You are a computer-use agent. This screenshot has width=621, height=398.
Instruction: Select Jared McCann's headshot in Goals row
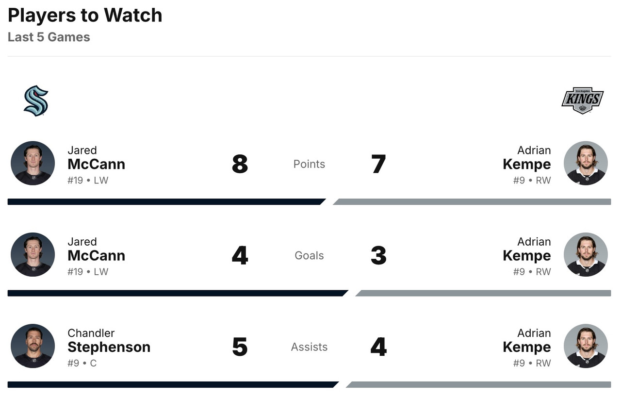pyautogui.click(x=33, y=255)
